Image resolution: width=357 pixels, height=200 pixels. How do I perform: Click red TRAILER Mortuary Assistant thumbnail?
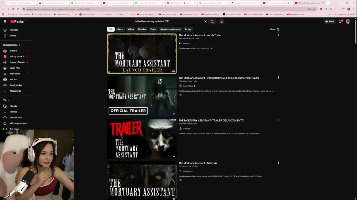(142, 139)
